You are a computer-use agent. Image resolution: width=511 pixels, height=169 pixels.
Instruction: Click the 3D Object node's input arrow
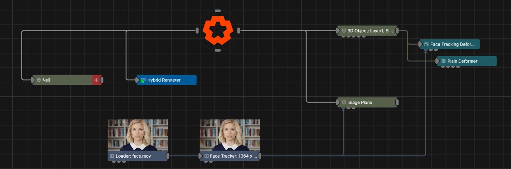tap(338, 31)
